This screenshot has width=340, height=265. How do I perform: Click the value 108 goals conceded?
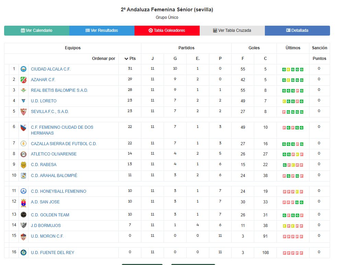pyautogui.click(x=266, y=252)
